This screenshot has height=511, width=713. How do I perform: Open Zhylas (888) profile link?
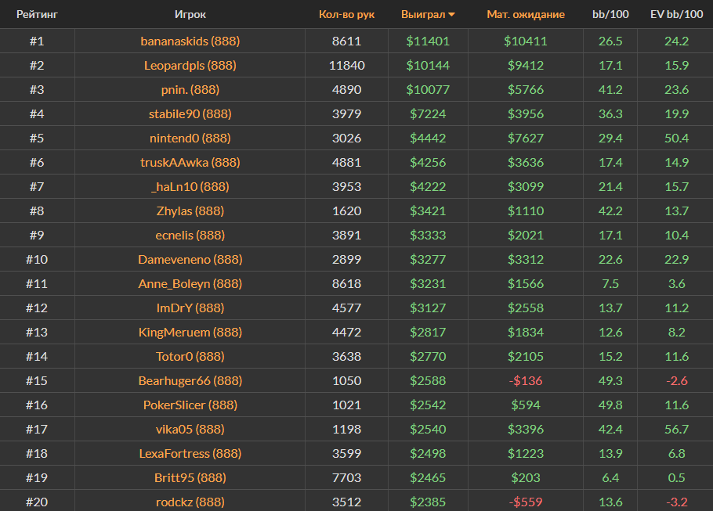pyautogui.click(x=190, y=211)
